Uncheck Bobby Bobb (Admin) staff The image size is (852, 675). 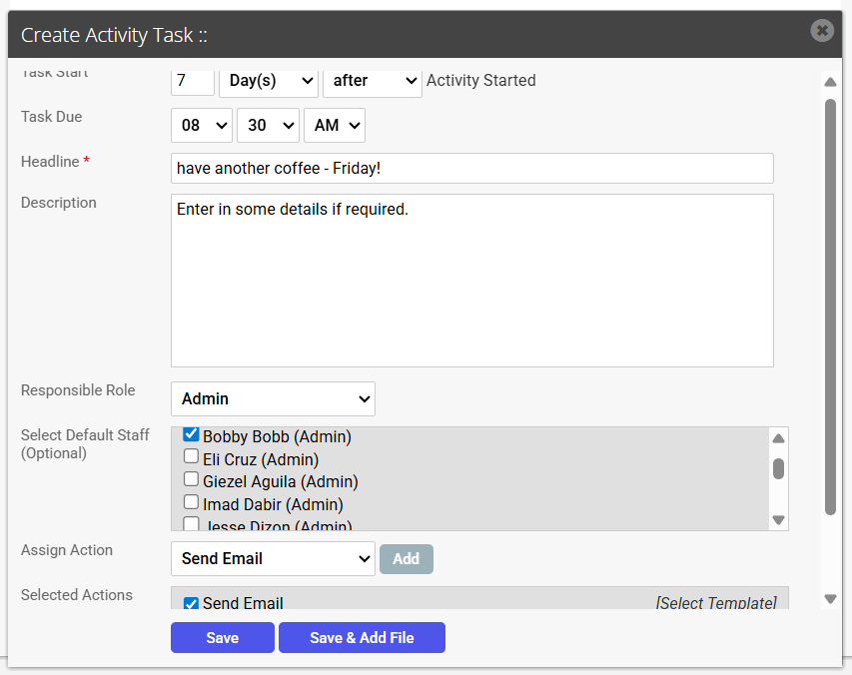[x=191, y=434]
